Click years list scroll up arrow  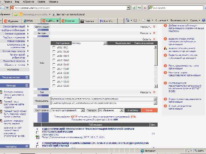(x=156, y=47)
